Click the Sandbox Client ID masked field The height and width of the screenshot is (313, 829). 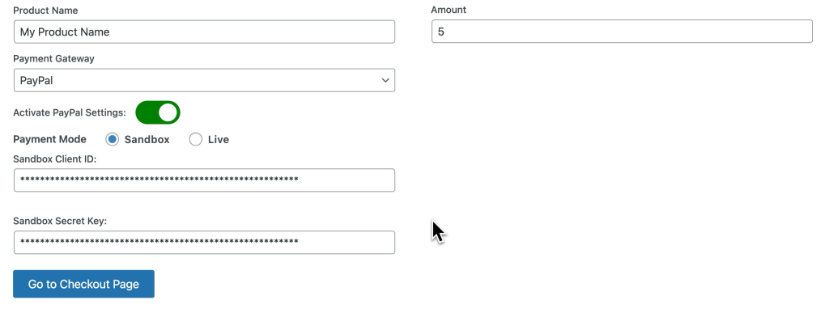[204, 180]
